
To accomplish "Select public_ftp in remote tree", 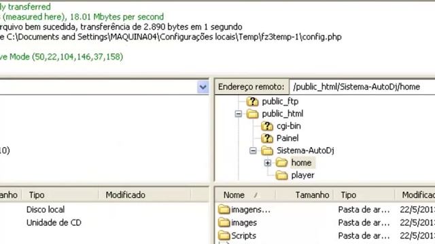I will point(280,102).
